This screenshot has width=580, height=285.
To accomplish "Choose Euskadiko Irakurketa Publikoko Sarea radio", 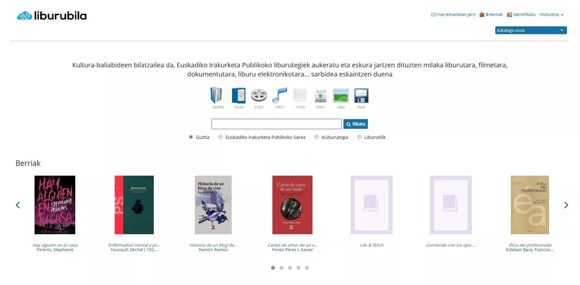I will [221, 137].
